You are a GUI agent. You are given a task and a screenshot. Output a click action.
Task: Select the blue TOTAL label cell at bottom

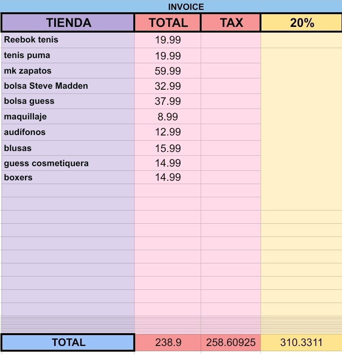click(x=68, y=342)
